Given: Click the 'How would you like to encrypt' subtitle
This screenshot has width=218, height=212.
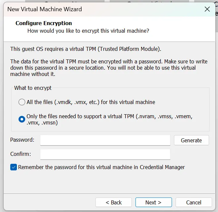Looking at the screenshot, I should pos(88,31).
